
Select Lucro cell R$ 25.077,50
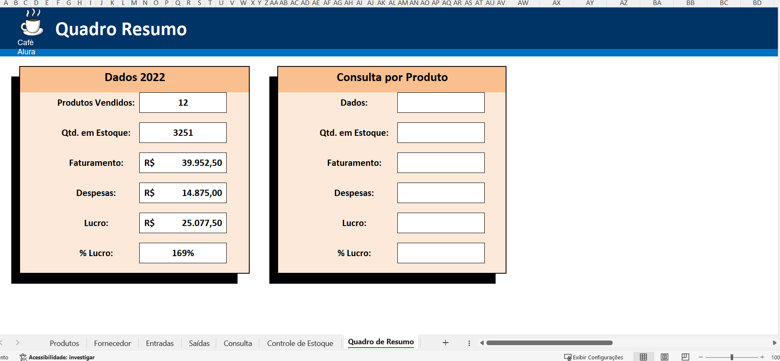coord(183,223)
